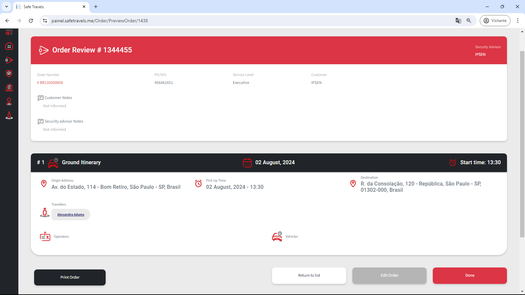Screen dimensions: 525x295
Task: Click the Return to list button
Action: point(309,276)
